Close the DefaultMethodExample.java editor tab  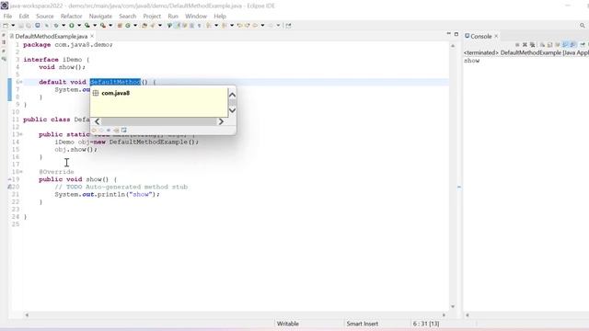(92, 36)
